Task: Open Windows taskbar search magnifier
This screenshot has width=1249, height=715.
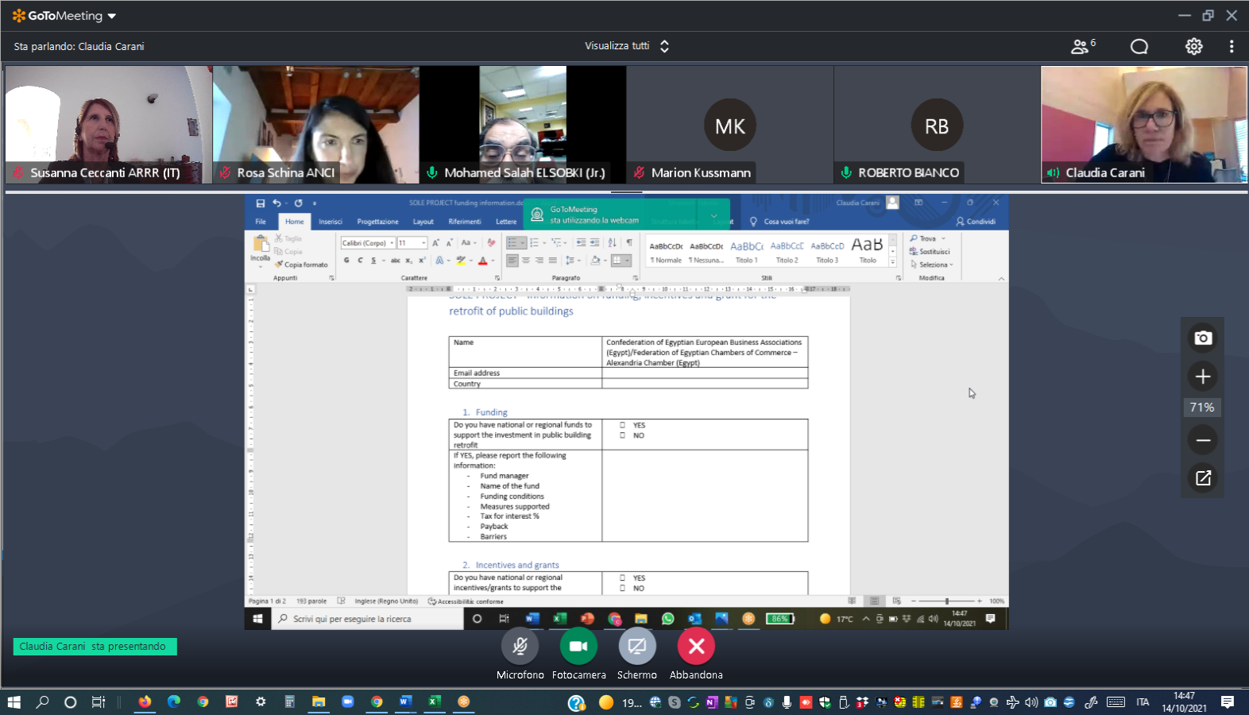Action: [42, 702]
